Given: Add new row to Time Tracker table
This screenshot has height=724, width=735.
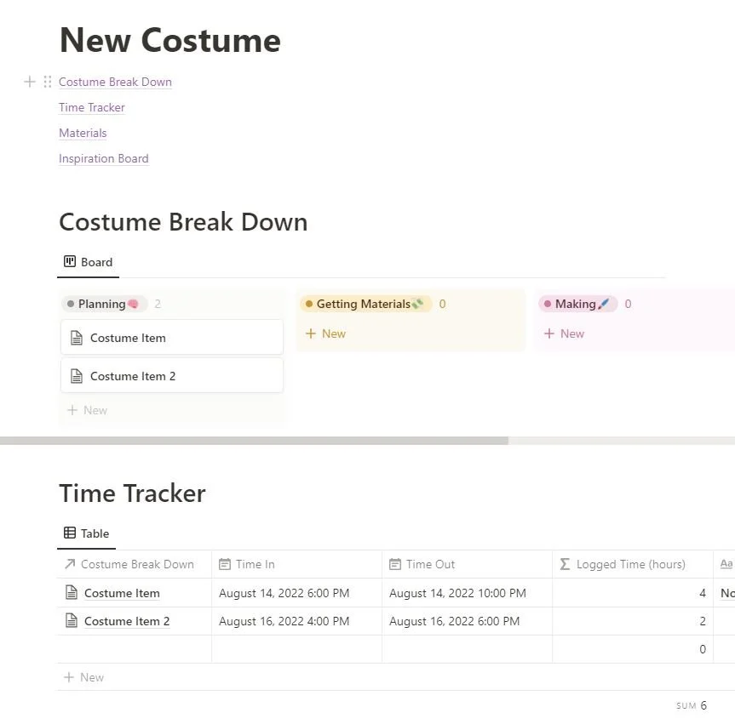Looking at the screenshot, I should (x=84, y=677).
